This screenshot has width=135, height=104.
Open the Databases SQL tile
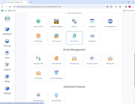[x=92, y=23]
